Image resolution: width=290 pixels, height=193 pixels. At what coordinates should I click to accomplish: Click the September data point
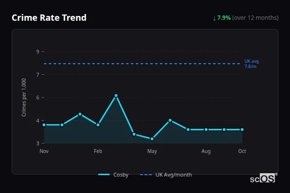(x=224, y=130)
